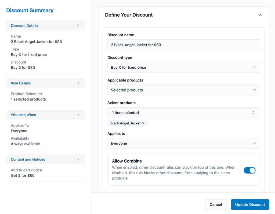The height and width of the screenshot is (214, 275).
Task: Click the 'Availability' label
Action: 20,139
